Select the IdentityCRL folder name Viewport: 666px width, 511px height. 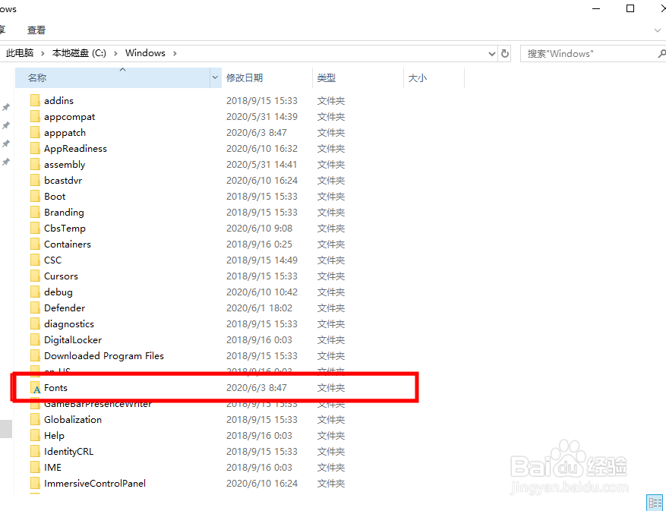coord(68,451)
